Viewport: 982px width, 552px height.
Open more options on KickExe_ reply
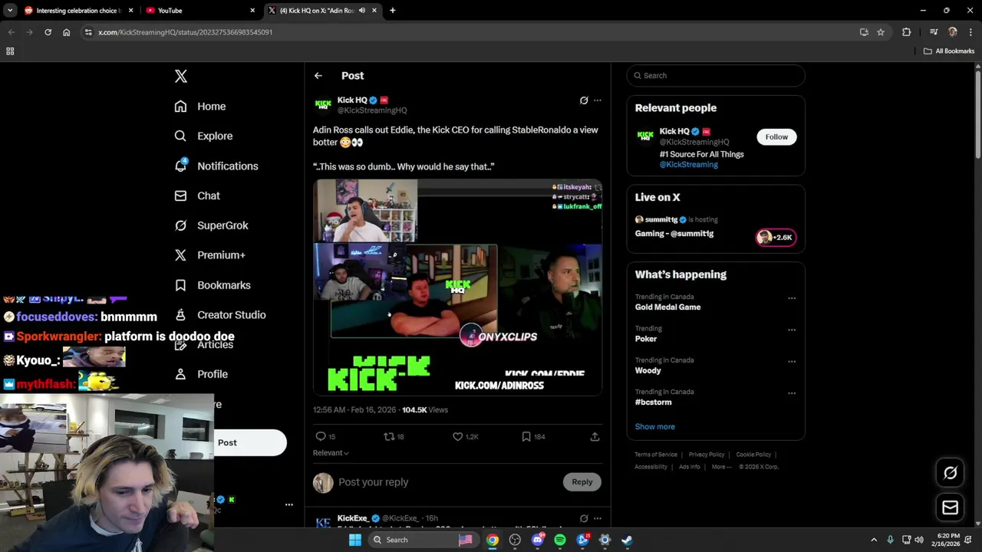[x=598, y=518]
